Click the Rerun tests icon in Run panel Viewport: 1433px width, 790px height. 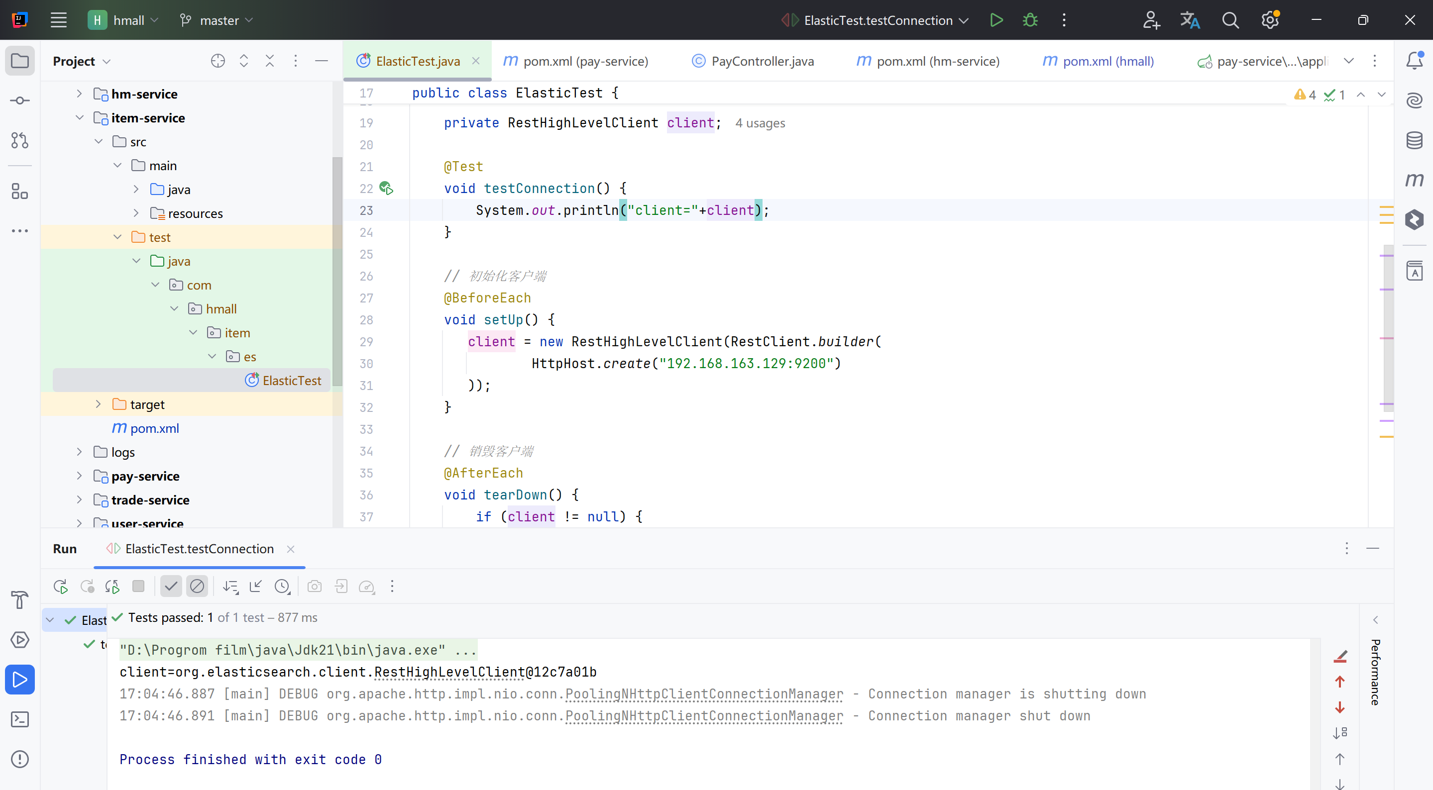point(60,587)
